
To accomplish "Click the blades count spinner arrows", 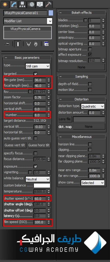I will 103,21.
